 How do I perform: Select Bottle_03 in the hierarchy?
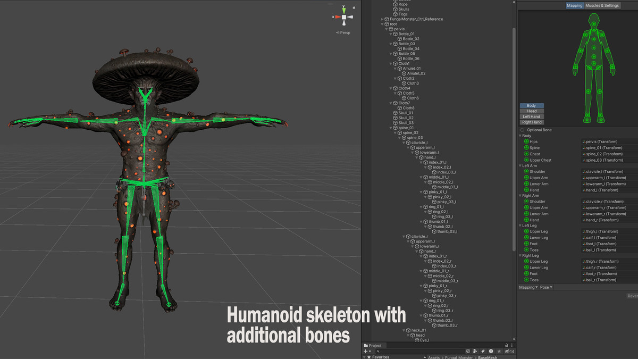click(x=407, y=44)
